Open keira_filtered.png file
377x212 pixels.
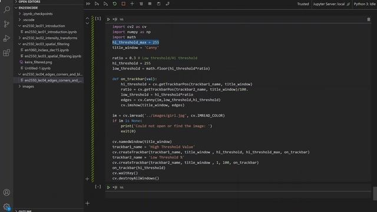coord(38,62)
